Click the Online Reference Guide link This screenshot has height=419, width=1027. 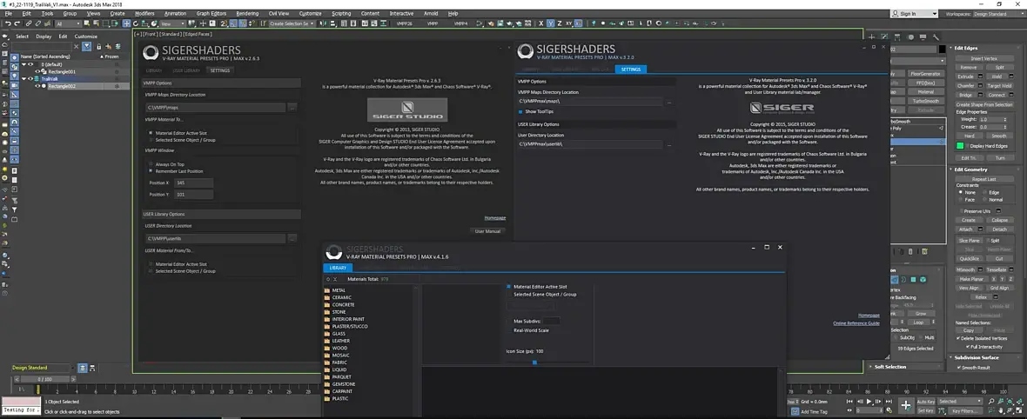(x=855, y=323)
